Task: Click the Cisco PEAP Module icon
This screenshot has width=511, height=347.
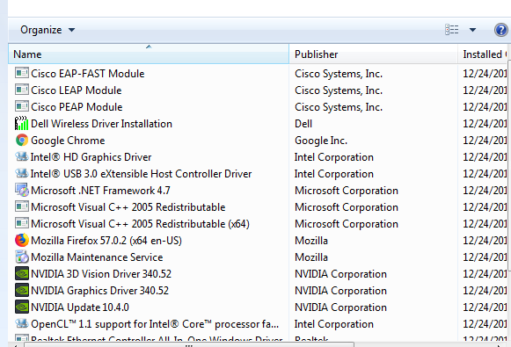Action: click(22, 106)
